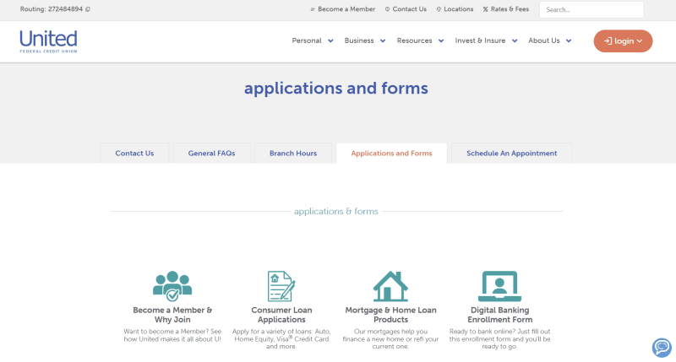This screenshot has height=362, width=676.
Task: Follow the Contact Us top link
Action: [x=409, y=9]
